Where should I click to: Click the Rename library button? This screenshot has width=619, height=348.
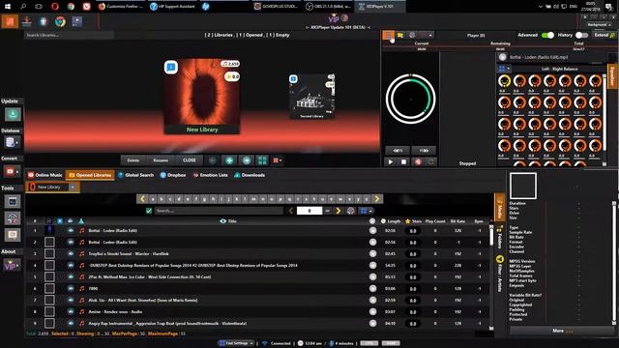(x=161, y=160)
